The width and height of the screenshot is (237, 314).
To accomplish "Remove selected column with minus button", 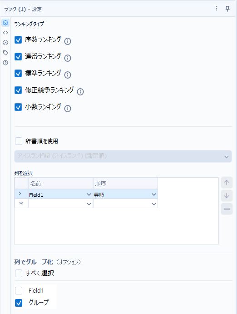I will [x=227, y=209].
